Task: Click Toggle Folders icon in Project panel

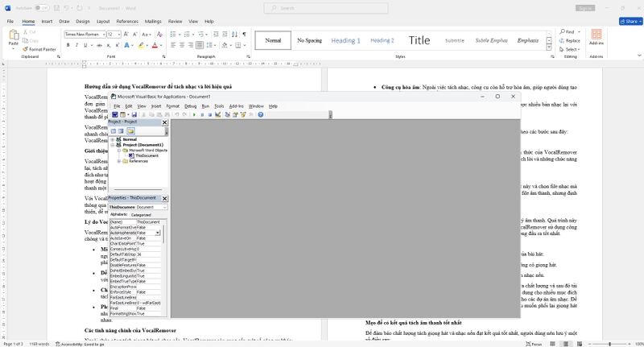Action: (130, 131)
